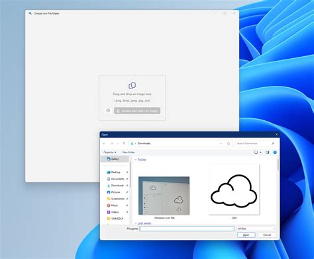Click the info icon beside the Browse button
The image size is (314, 259).
[108, 110]
